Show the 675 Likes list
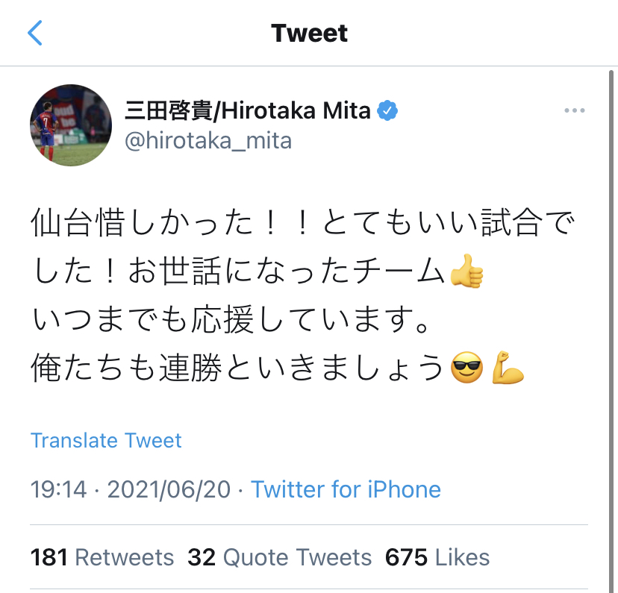The width and height of the screenshot is (618, 593). 437,557
